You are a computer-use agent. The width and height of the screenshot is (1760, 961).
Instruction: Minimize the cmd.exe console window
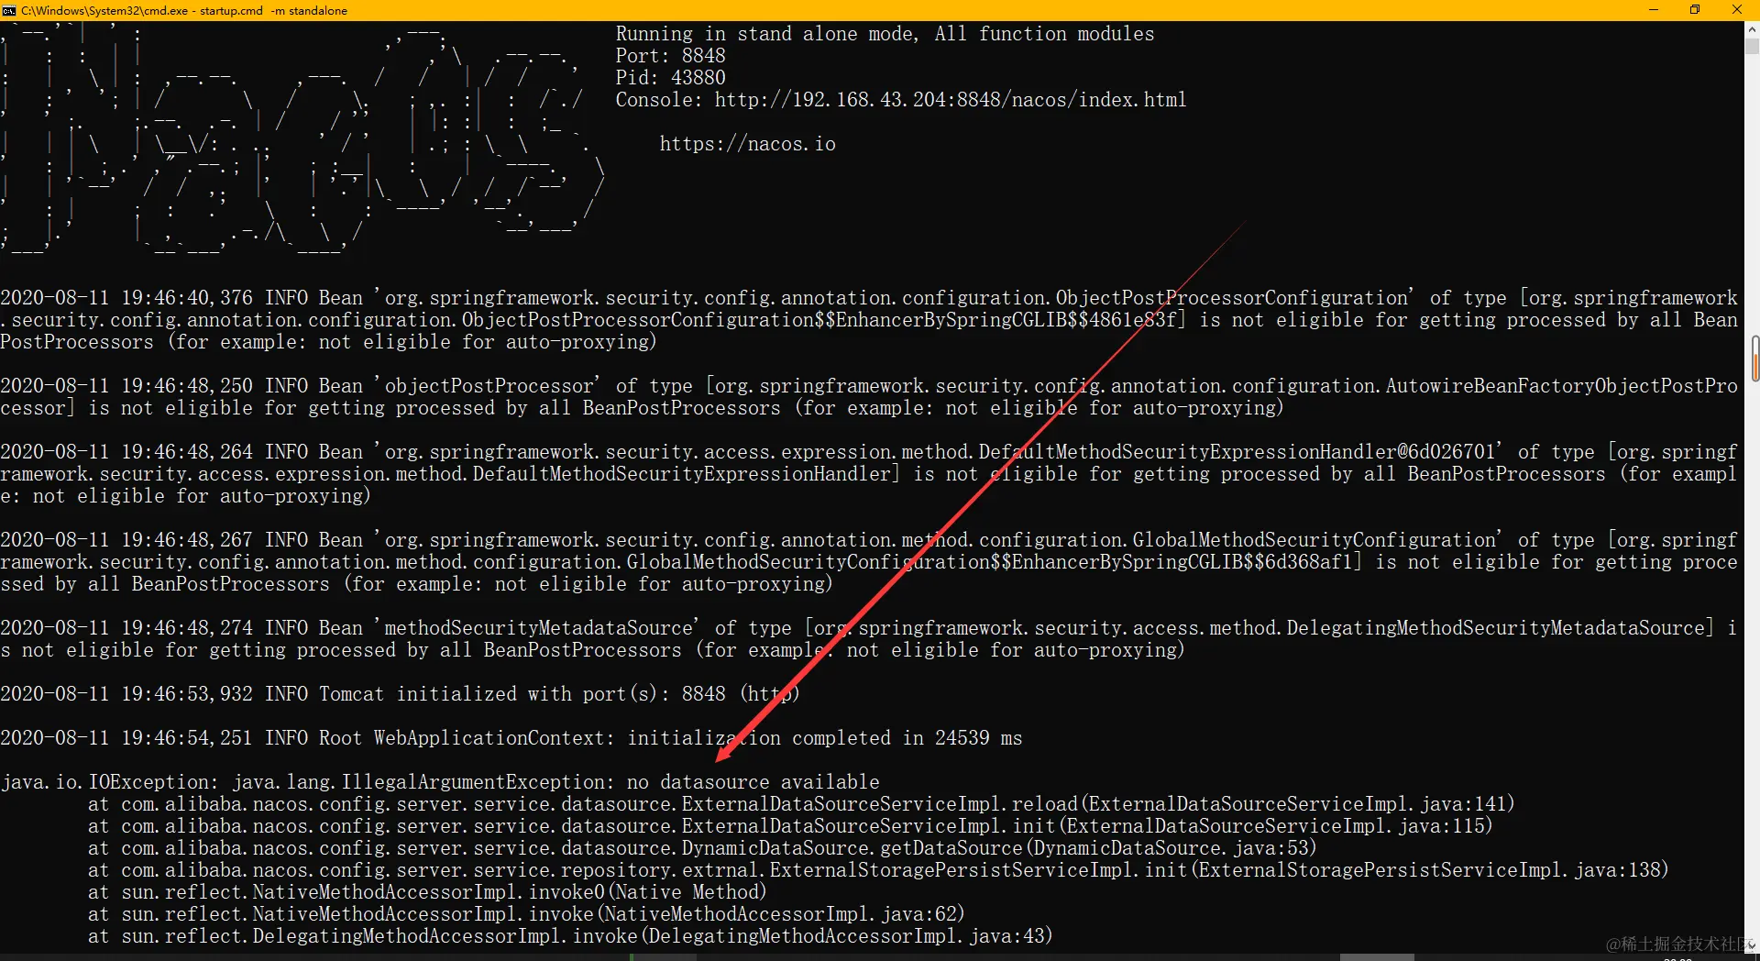point(1654,10)
